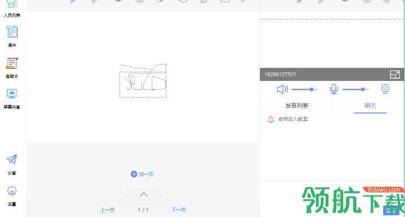This screenshot has width=405, height=217.
Task: Select the blue pen tool in main whiteboard toolbar
Action: pos(73,1)
